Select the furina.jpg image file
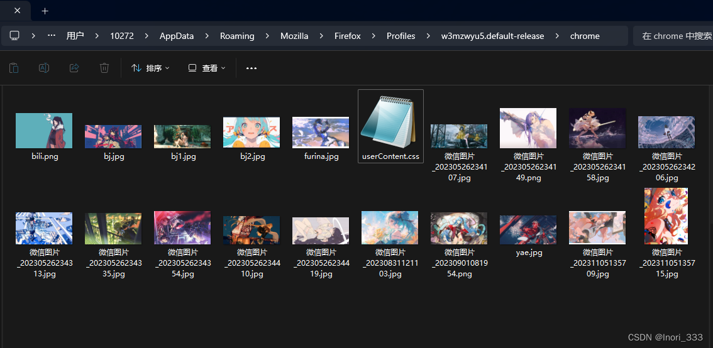This screenshot has height=348, width=713. 321,133
